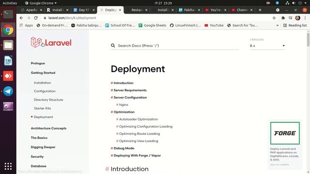Click the Search Docs input field
310x174 pixels.
(x=175, y=45)
